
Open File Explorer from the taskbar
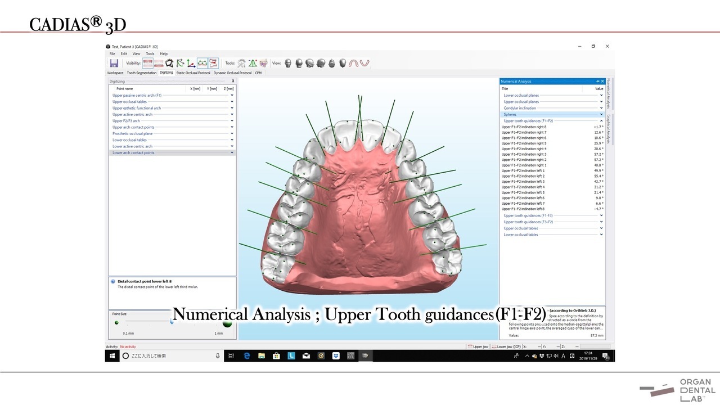(x=262, y=355)
